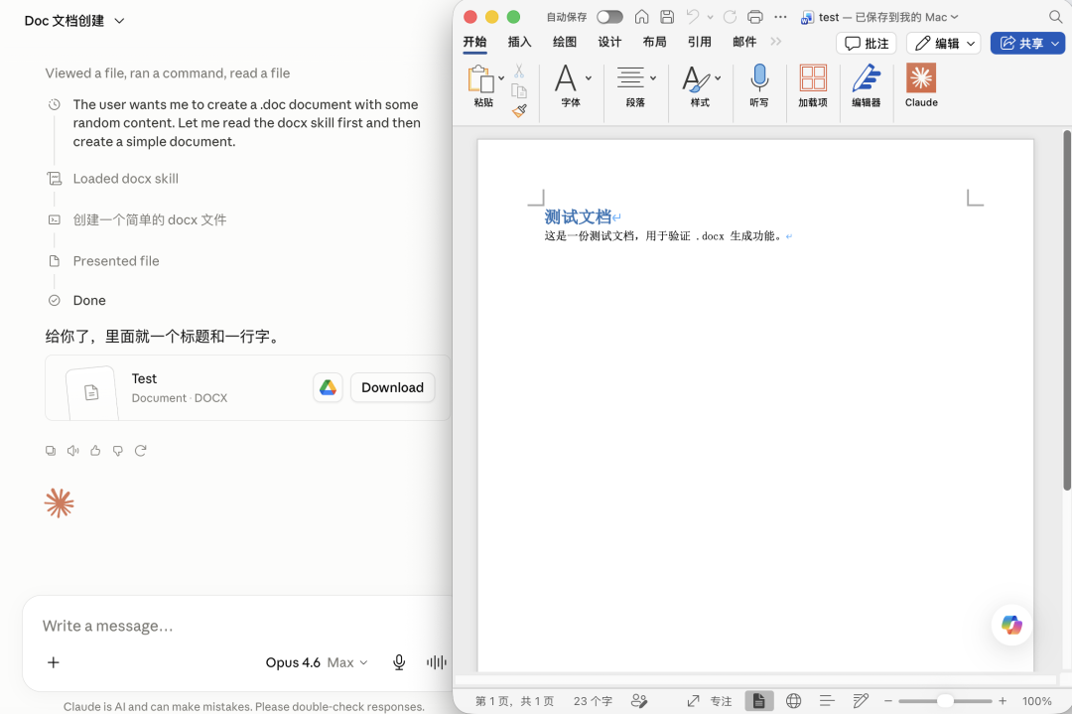Click the Google Drive icon on Test card
The image size is (1072, 714).
coord(329,387)
